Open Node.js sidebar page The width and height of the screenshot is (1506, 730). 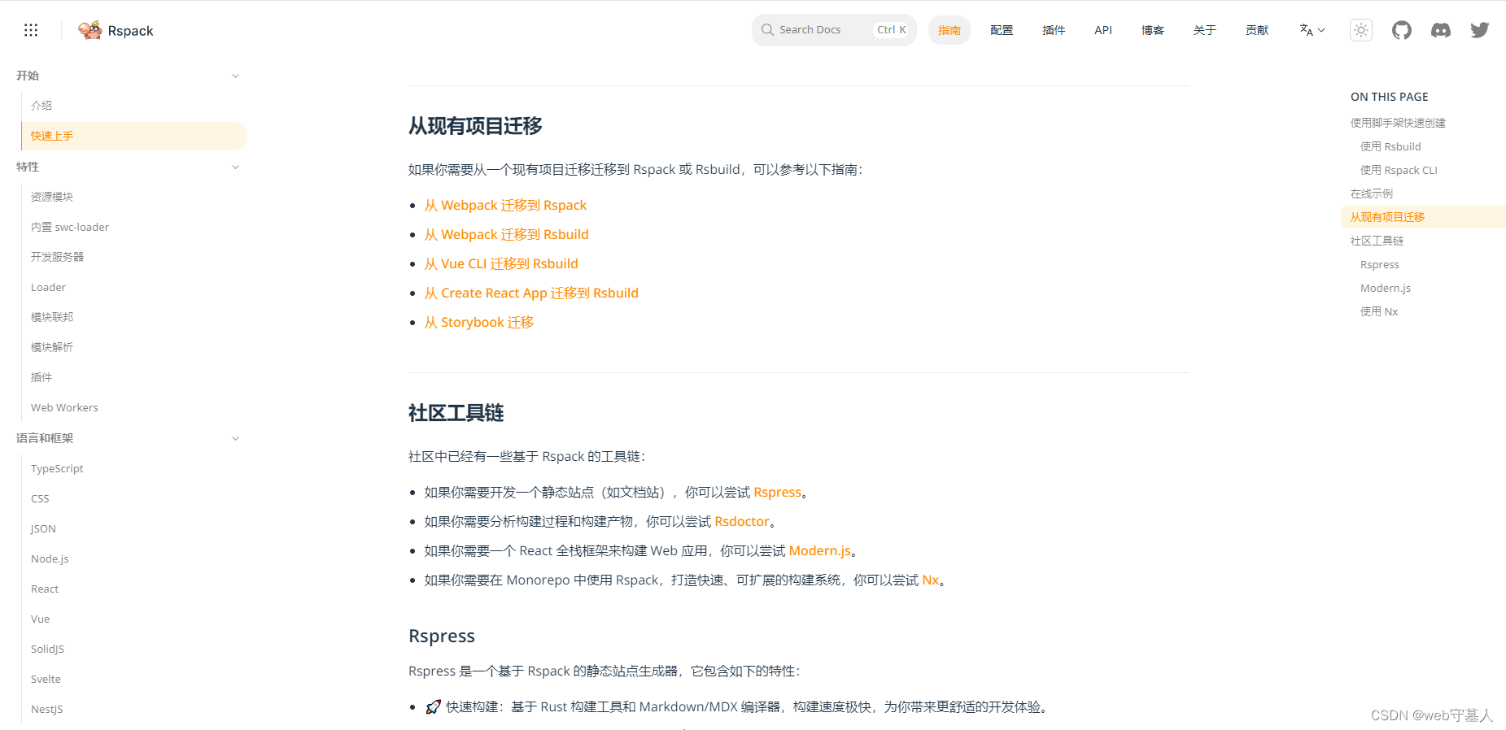coord(50,558)
